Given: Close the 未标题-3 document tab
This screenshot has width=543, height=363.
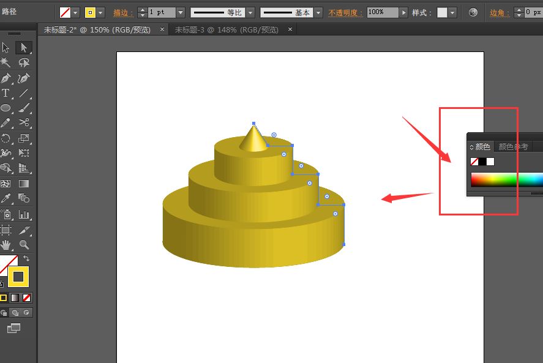Looking at the screenshot, I should 290,29.
